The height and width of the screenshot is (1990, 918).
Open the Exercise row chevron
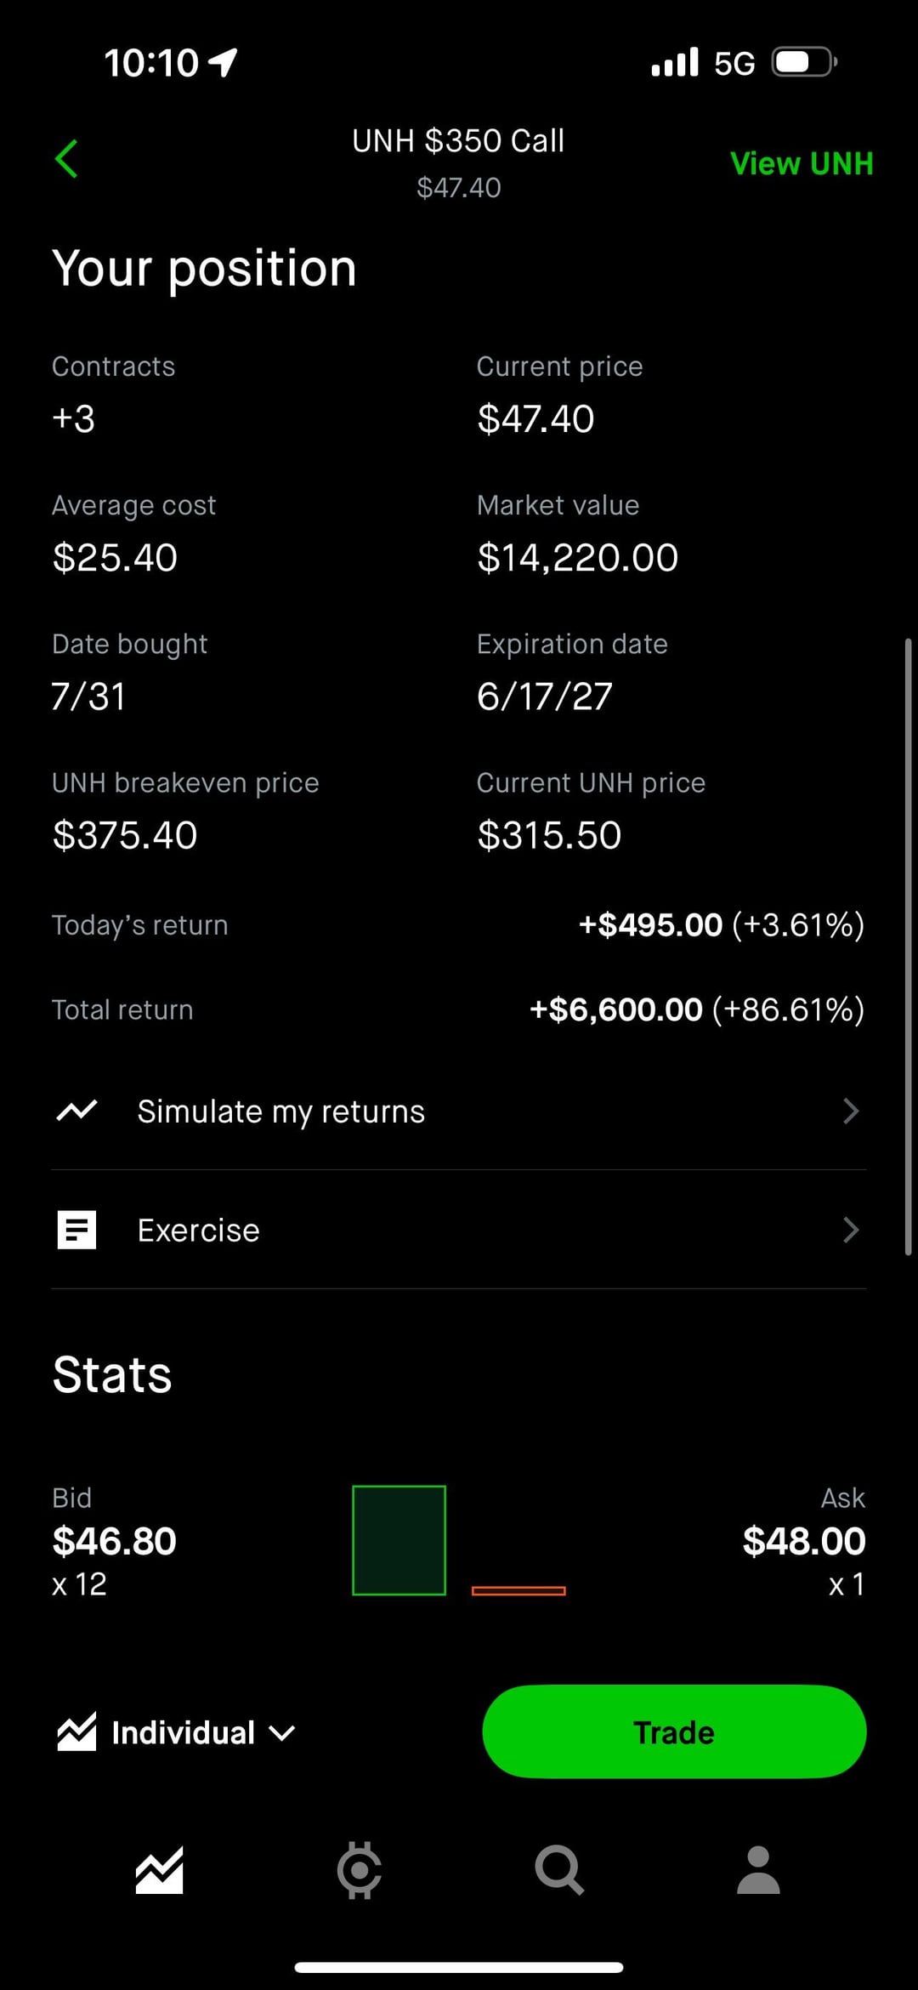tap(850, 1230)
